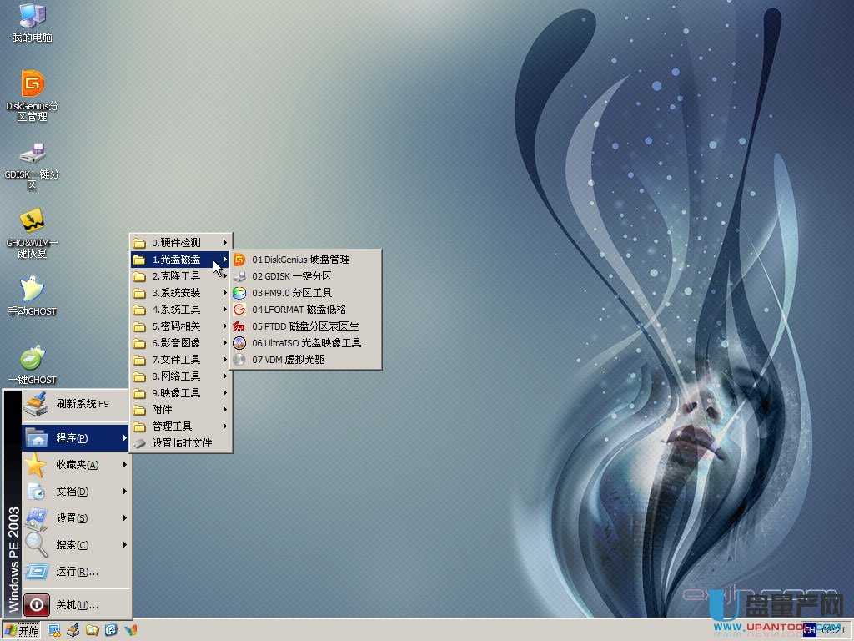Image resolution: width=854 pixels, height=641 pixels.
Task: Open the folder icon in quick launch
Action: tap(92, 631)
